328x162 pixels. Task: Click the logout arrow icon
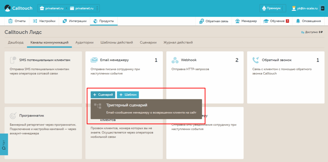(322, 8)
